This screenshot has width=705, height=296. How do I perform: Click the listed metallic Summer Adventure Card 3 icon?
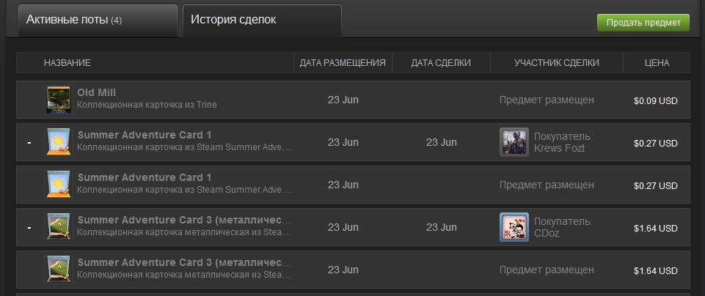pos(59,270)
